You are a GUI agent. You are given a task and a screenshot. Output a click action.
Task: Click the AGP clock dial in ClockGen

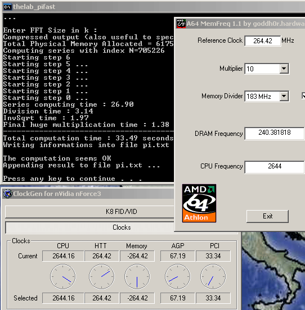[178, 277]
